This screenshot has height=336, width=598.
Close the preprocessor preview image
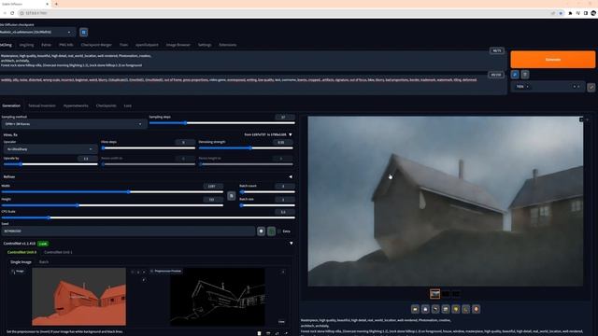click(x=283, y=272)
